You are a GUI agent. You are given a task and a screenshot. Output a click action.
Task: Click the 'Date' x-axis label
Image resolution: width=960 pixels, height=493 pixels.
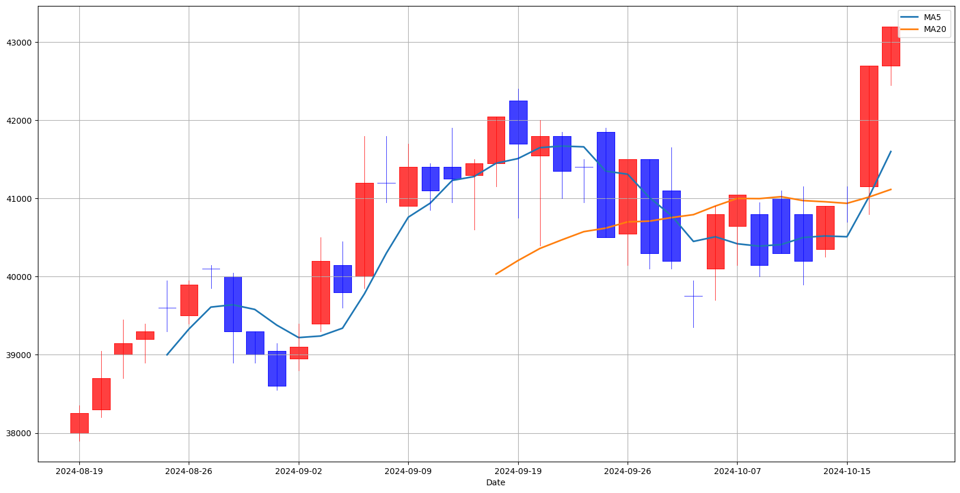click(x=496, y=483)
